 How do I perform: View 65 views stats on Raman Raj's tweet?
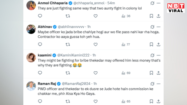[x=126, y=101]
